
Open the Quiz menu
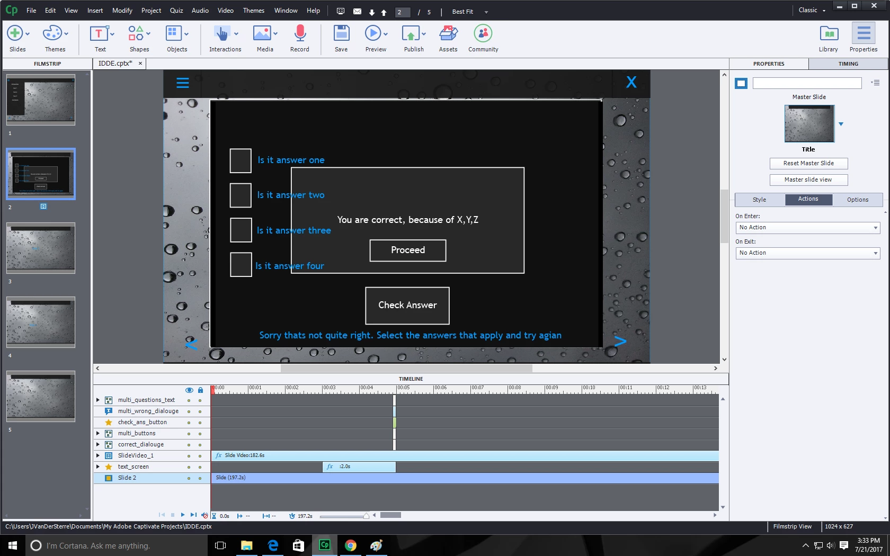[x=176, y=11]
